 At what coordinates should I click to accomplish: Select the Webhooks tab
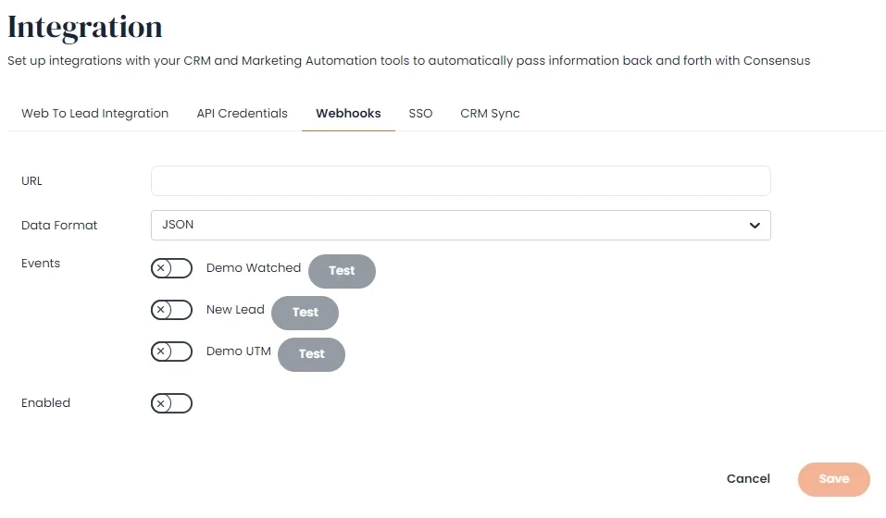[348, 114]
